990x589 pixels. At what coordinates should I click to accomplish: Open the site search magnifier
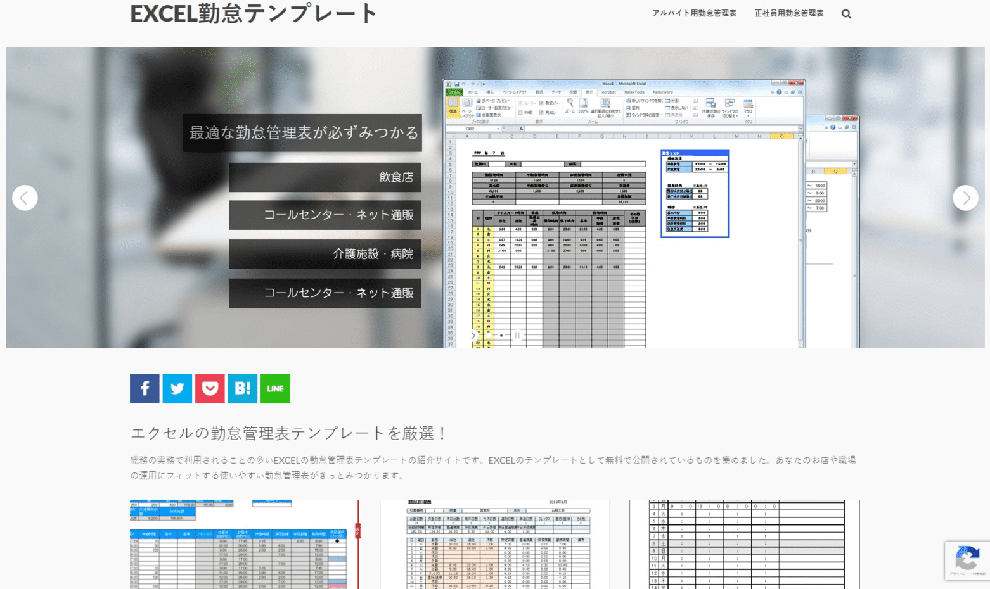(x=847, y=13)
